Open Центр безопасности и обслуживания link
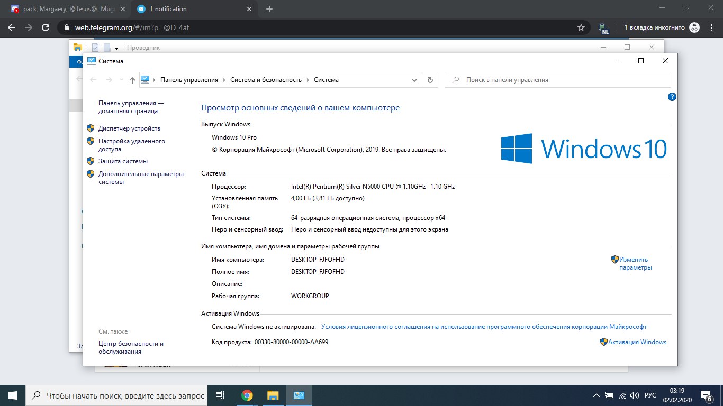Image resolution: width=723 pixels, height=406 pixels. 131,347
